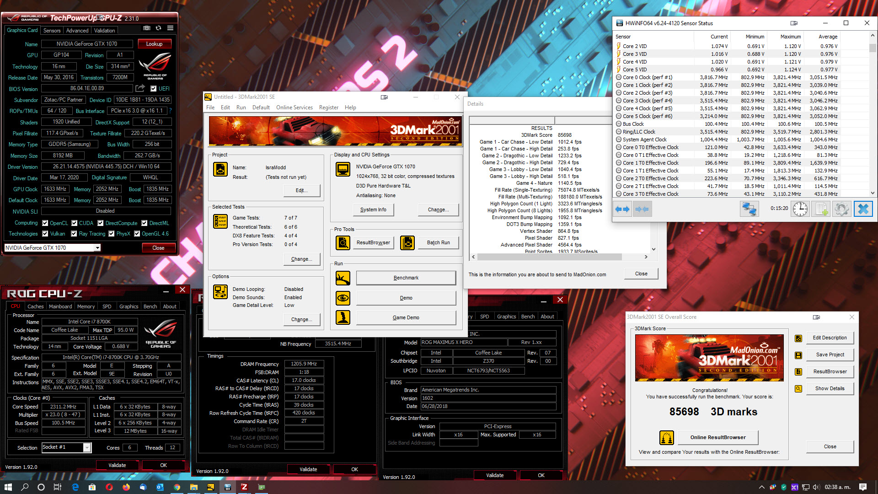Toggle the OpenCL checkbox

pyautogui.click(x=45, y=223)
